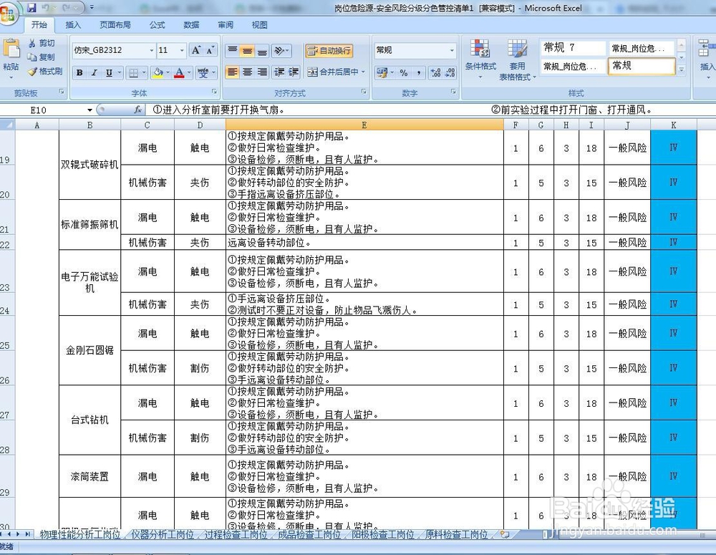Center text horizontally
This screenshot has width=716, height=555.
[x=247, y=72]
